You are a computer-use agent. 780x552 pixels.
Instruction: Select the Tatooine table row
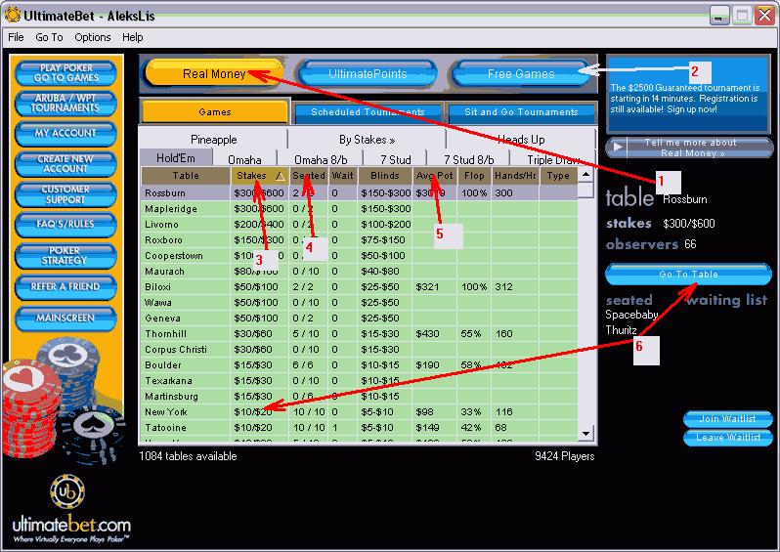point(359,428)
